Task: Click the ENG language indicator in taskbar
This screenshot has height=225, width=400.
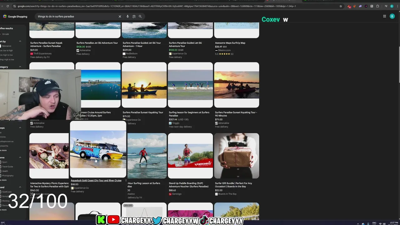Action: [374, 223]
